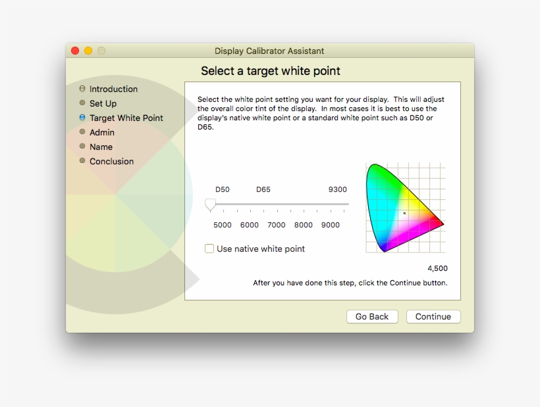Viewport: 540px width, 407px height.
Task: Click the white point x marker in diagram
Action: 404,213
